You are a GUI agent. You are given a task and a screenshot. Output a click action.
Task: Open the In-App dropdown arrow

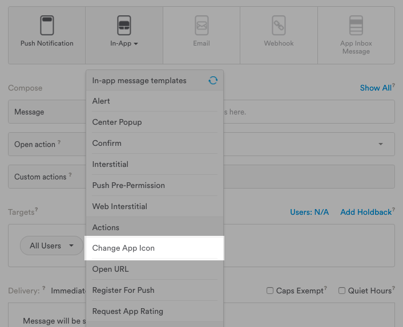(136, 44)
